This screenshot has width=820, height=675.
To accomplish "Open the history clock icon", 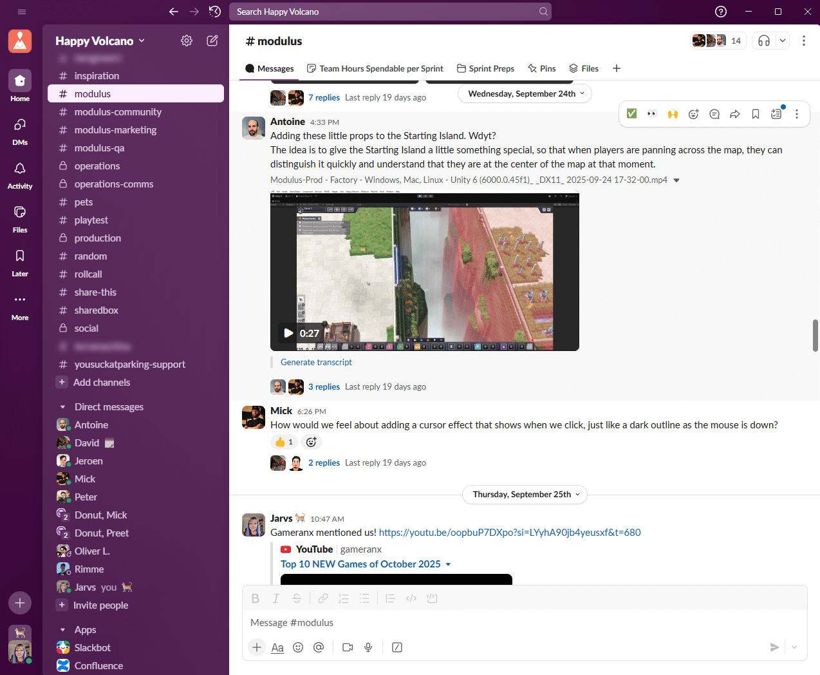I will 215,12.
